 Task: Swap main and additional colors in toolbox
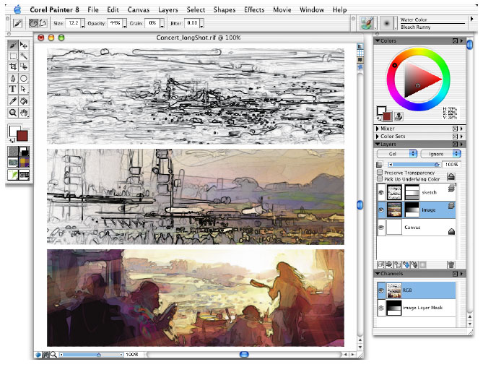12,140
